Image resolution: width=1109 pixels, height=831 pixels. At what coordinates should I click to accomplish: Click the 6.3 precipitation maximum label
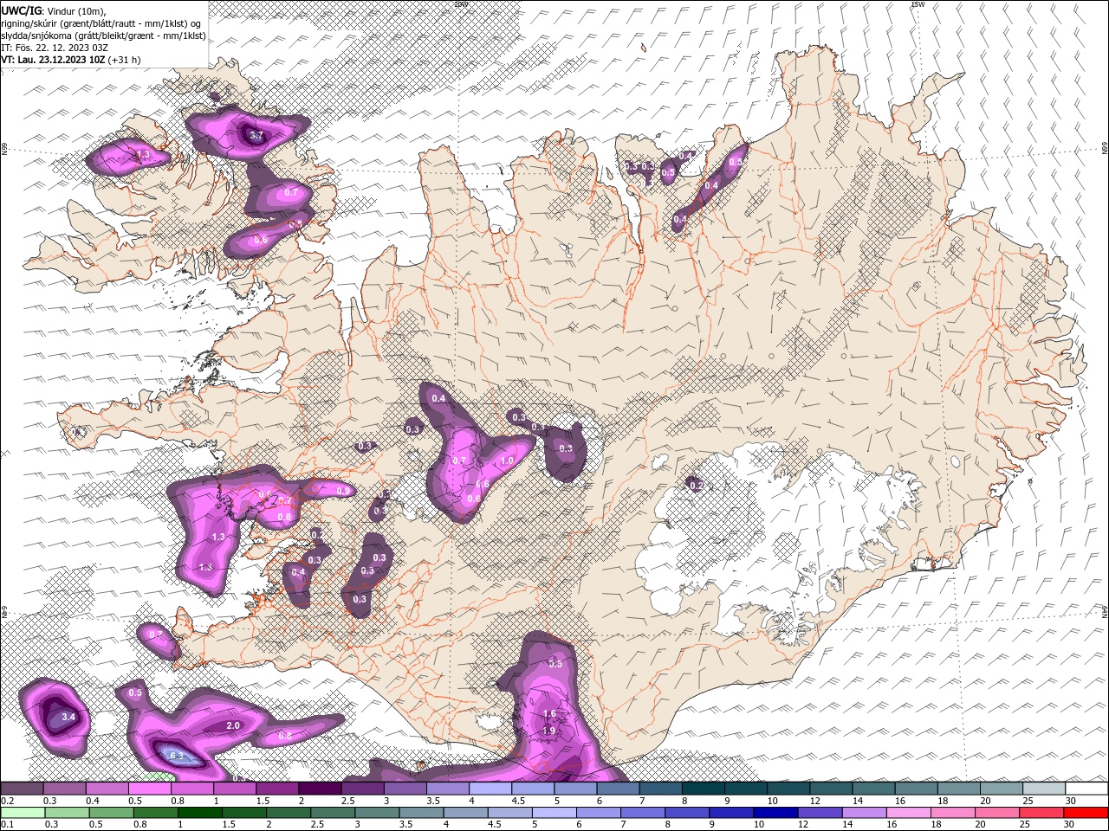177,756
